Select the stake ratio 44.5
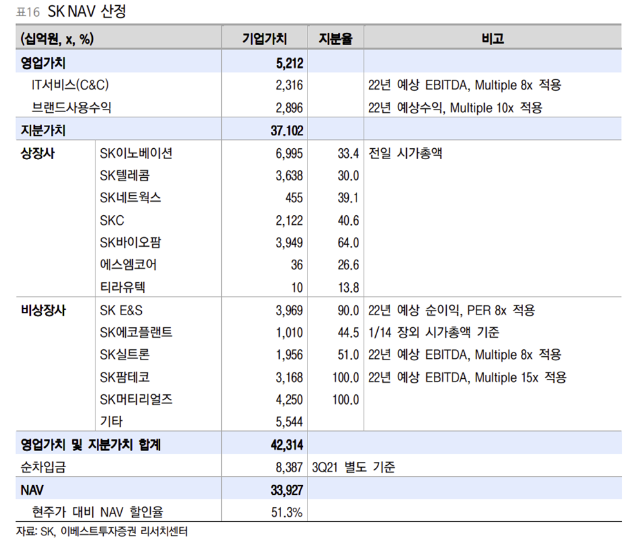 pyautogui.click(x=348, y=333)
